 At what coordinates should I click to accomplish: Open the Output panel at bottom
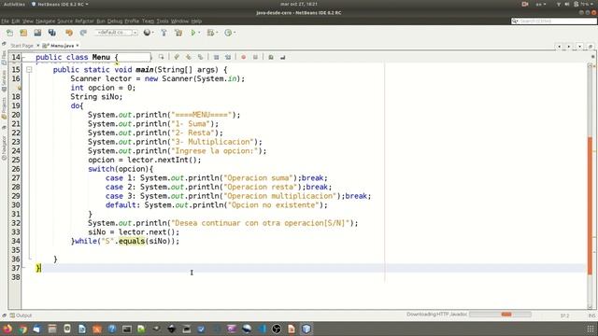[x=21, y=315]
